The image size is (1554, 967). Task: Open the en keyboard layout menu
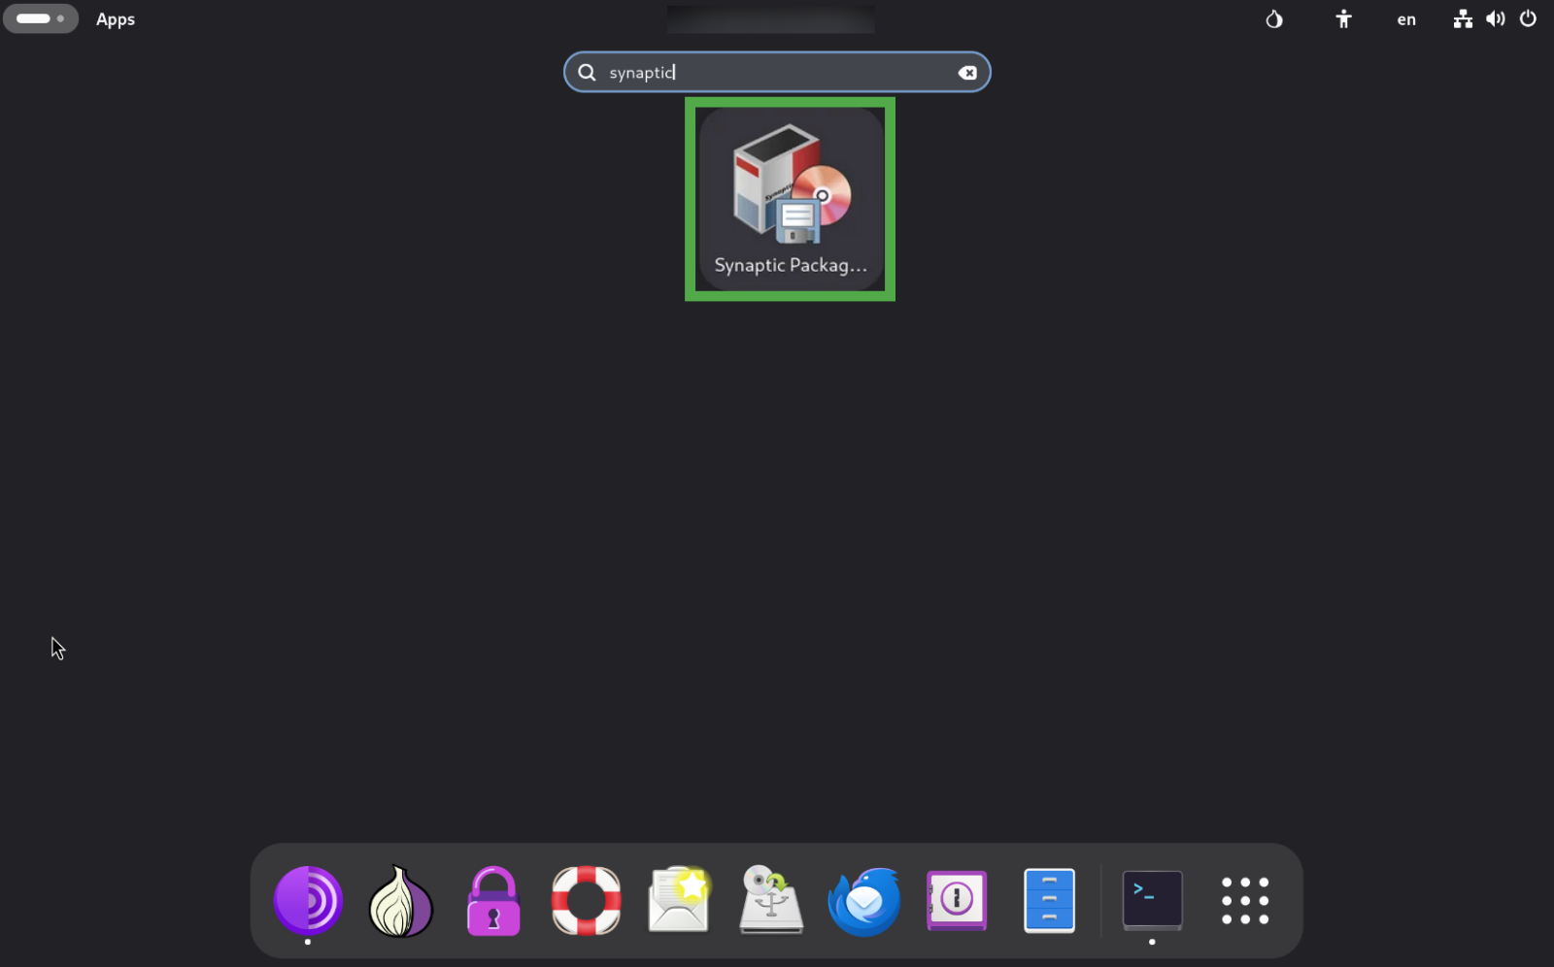point(1406,19)
